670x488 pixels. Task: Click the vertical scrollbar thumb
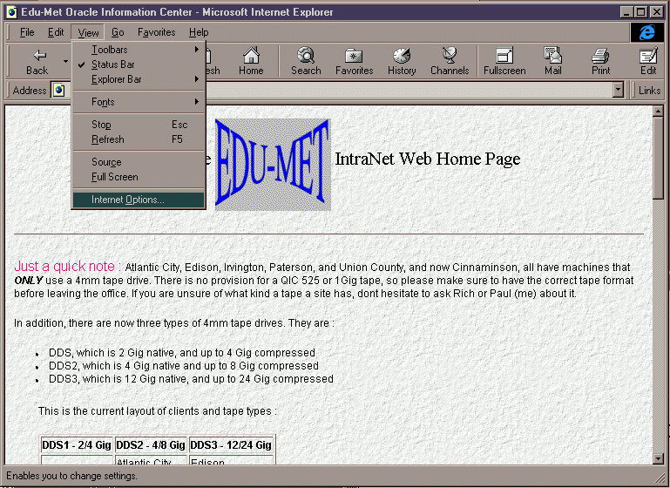(x=658, y=158)
